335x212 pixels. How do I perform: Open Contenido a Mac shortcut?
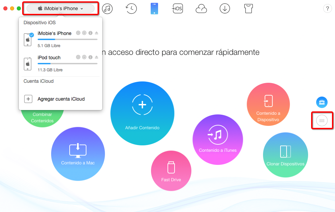point(78,154)
